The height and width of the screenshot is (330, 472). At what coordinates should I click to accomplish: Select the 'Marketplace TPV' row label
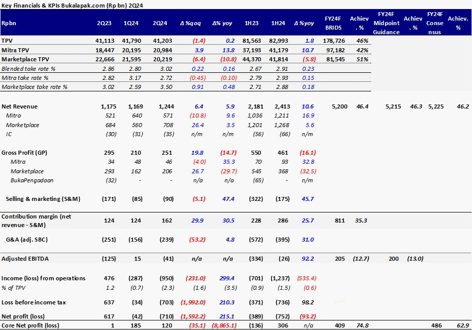[25, 59]
